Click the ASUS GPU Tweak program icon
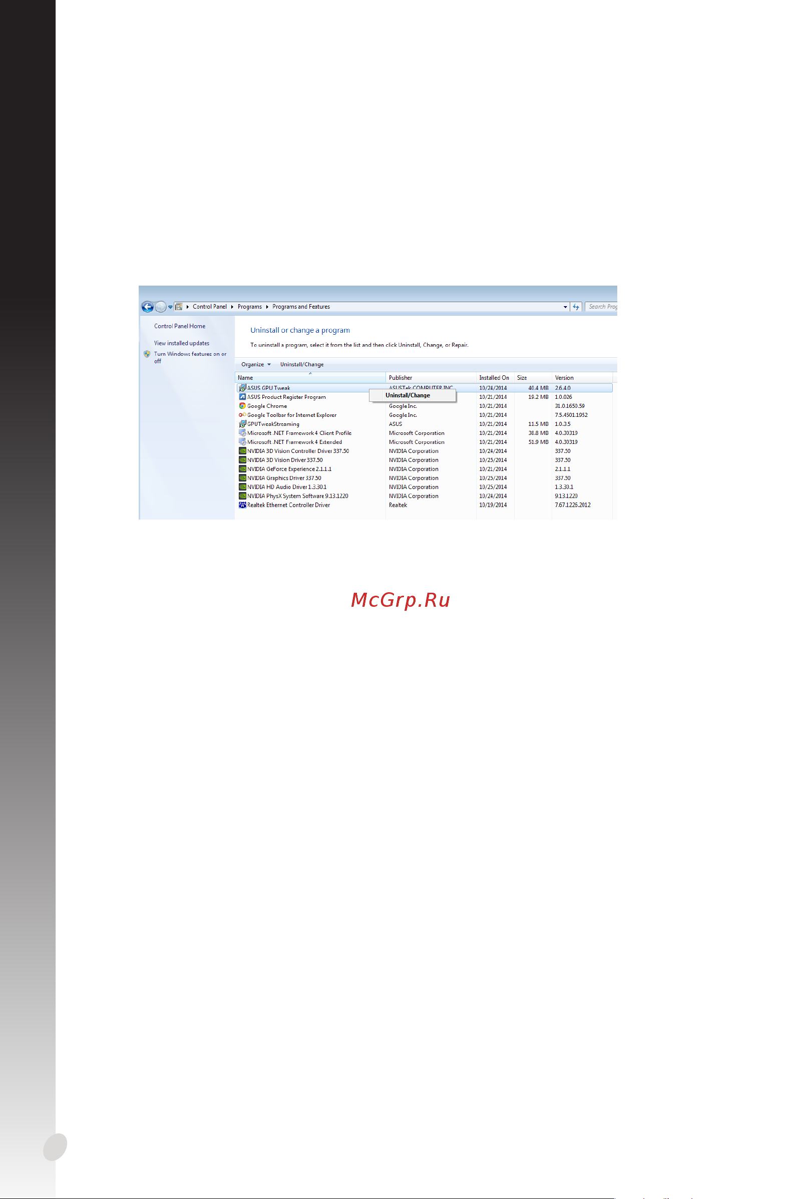This screenshot has width=795, height=1199. [242, 388]
